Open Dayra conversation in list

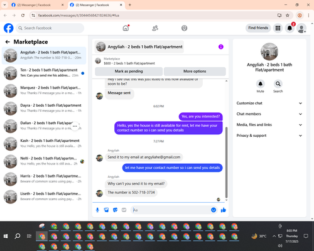pos(44,109)
